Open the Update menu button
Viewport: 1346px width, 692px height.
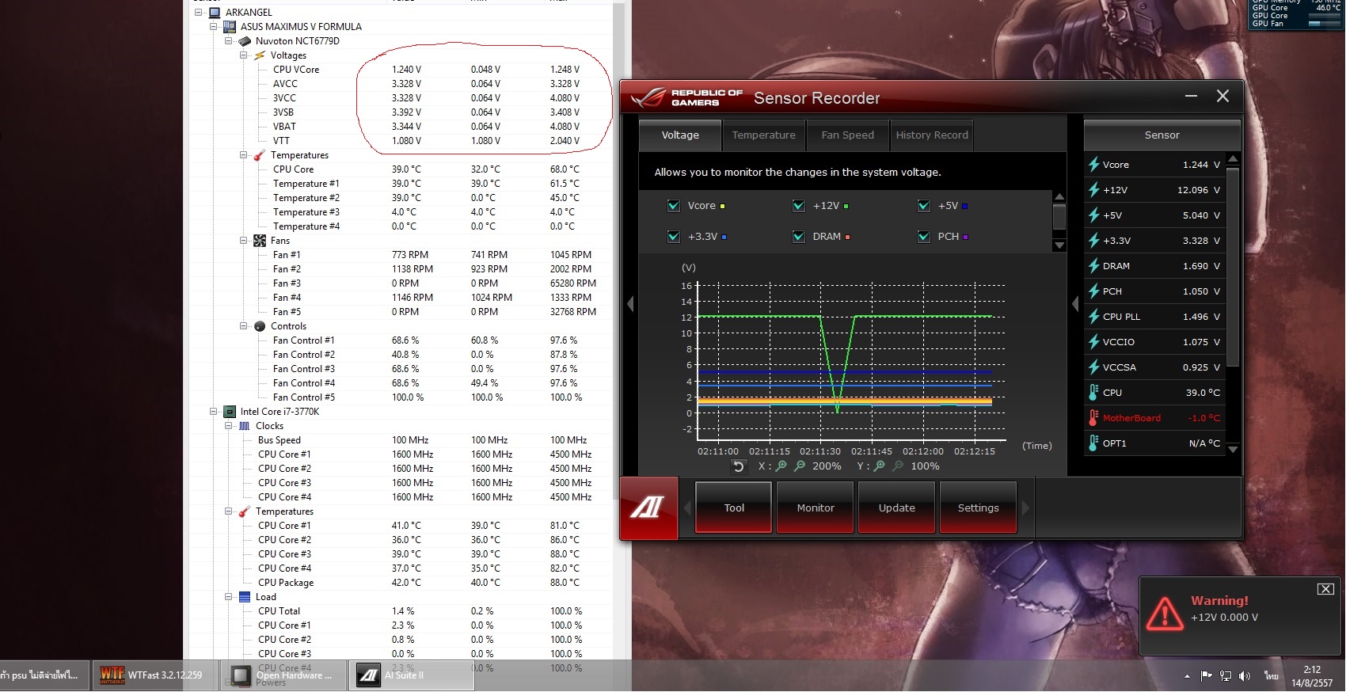[897, 508]
